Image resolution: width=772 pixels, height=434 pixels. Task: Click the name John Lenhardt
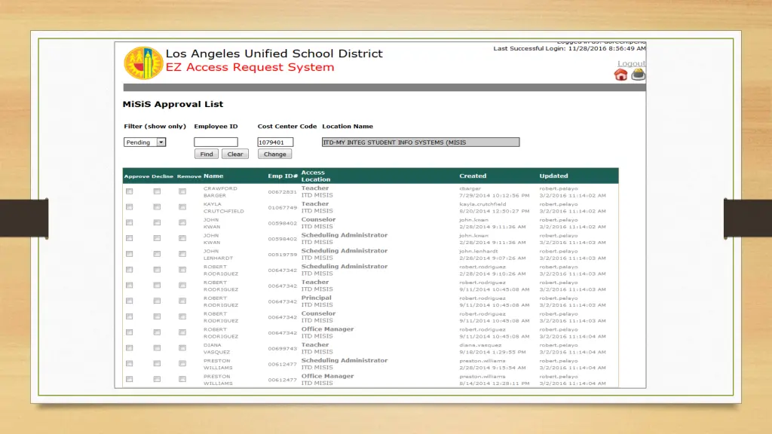(x=218, y=255)
